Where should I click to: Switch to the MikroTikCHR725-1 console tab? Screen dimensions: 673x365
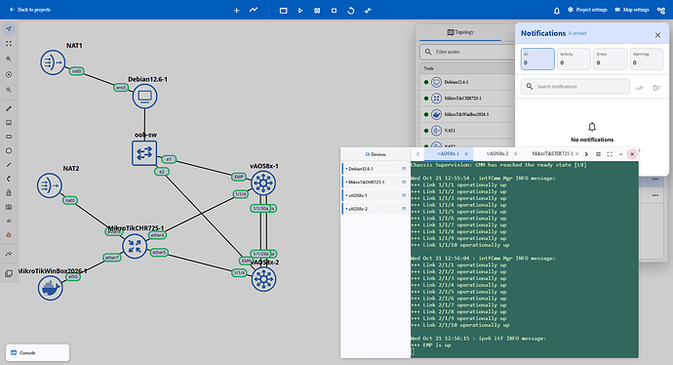[552, 154]
